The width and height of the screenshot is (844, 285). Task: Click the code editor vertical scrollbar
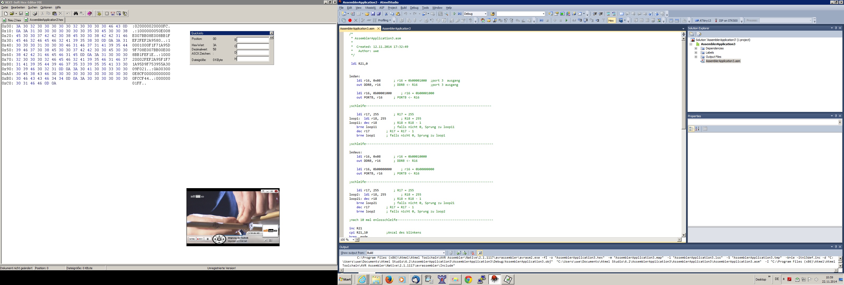pos(683,137)
